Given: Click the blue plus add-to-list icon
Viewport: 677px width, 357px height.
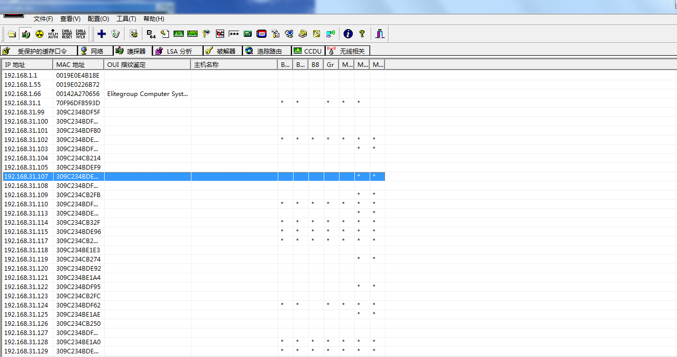Looking at the screenshot, I should (102, 34).
